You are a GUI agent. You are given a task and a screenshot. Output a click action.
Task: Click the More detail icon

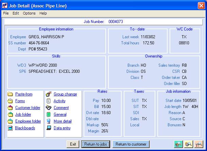(x=49, y=121)
